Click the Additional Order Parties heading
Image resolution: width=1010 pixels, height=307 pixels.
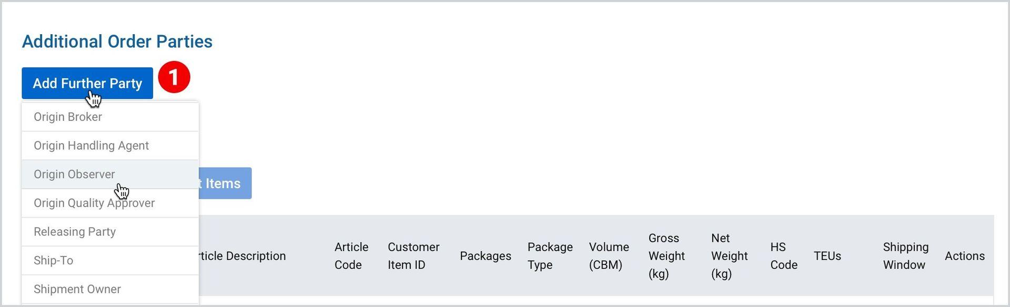(x=117, y=42)
